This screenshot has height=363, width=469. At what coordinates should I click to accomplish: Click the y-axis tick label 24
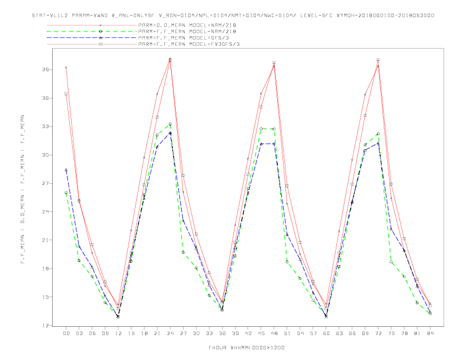(46, 211)
